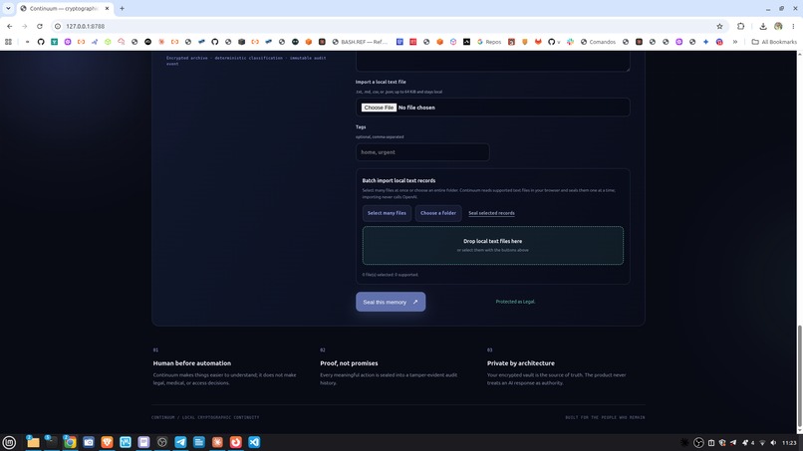
Task: Open the Files folder in the taskbar
Action: tap(33, 442)
